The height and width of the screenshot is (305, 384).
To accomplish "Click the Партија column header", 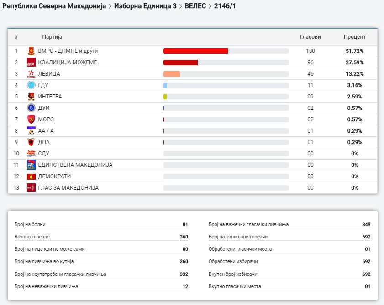I will 52,37.
